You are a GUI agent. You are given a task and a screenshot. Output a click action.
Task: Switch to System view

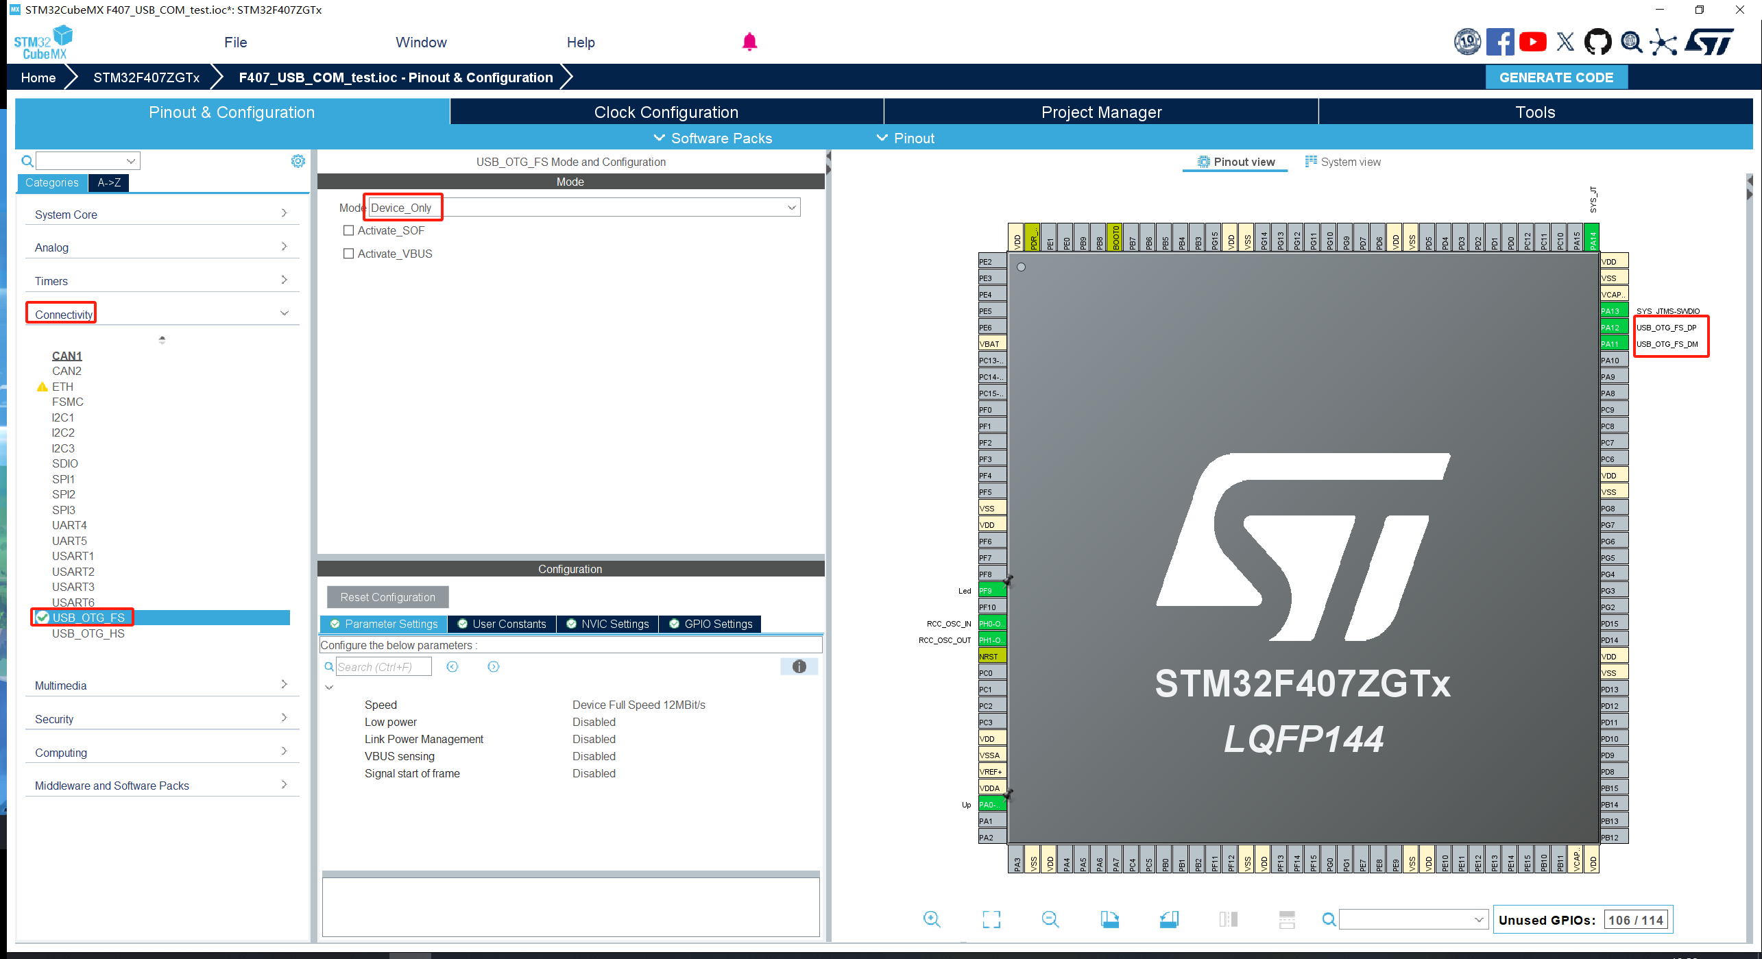click(1342, 162)
